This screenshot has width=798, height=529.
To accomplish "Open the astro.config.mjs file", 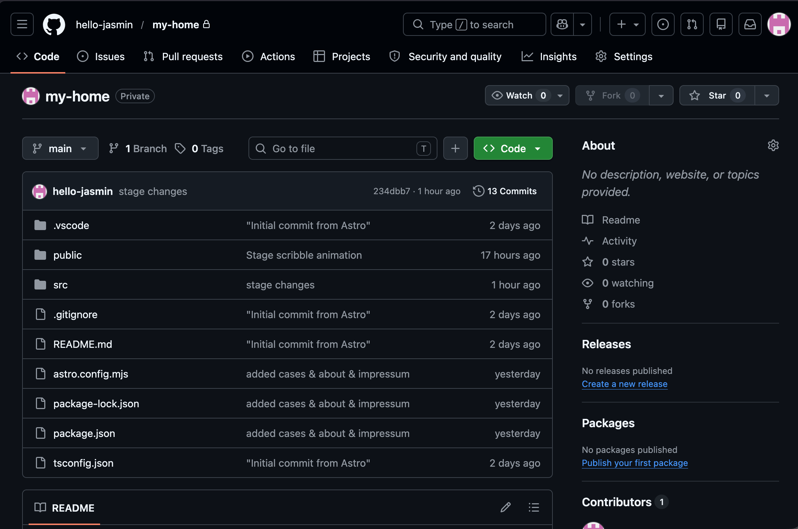I will [x=91, y=374].
